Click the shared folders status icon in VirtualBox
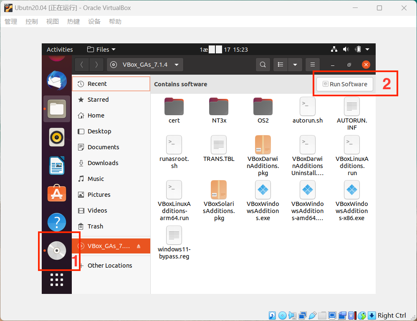This screenshot has width=417, height=321. [x=322, y=316]
